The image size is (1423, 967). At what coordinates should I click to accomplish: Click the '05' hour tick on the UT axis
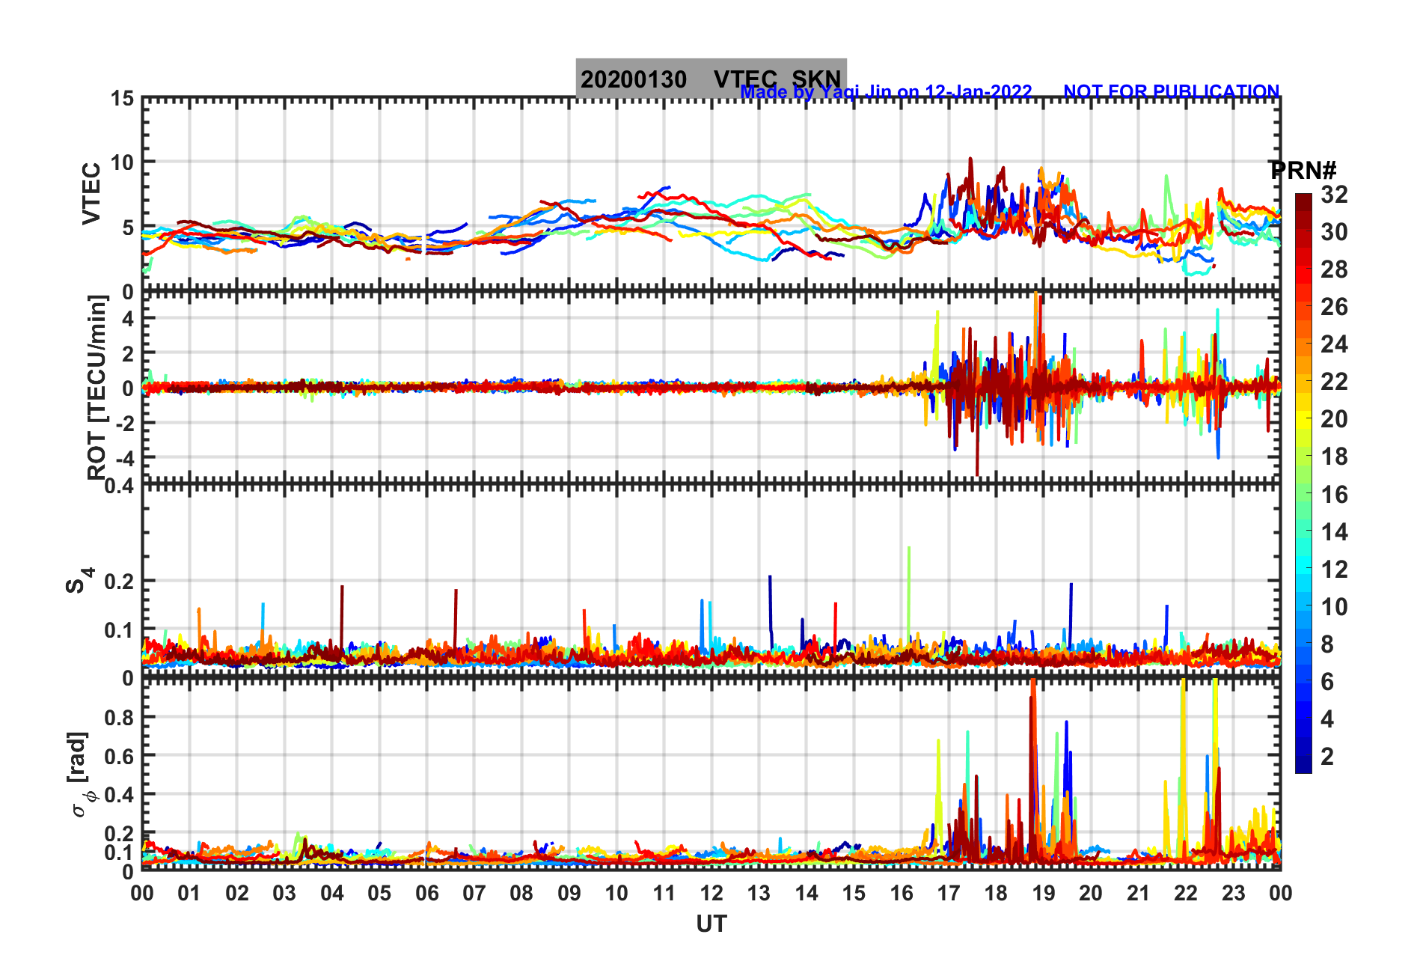click(x=379, y=893)
